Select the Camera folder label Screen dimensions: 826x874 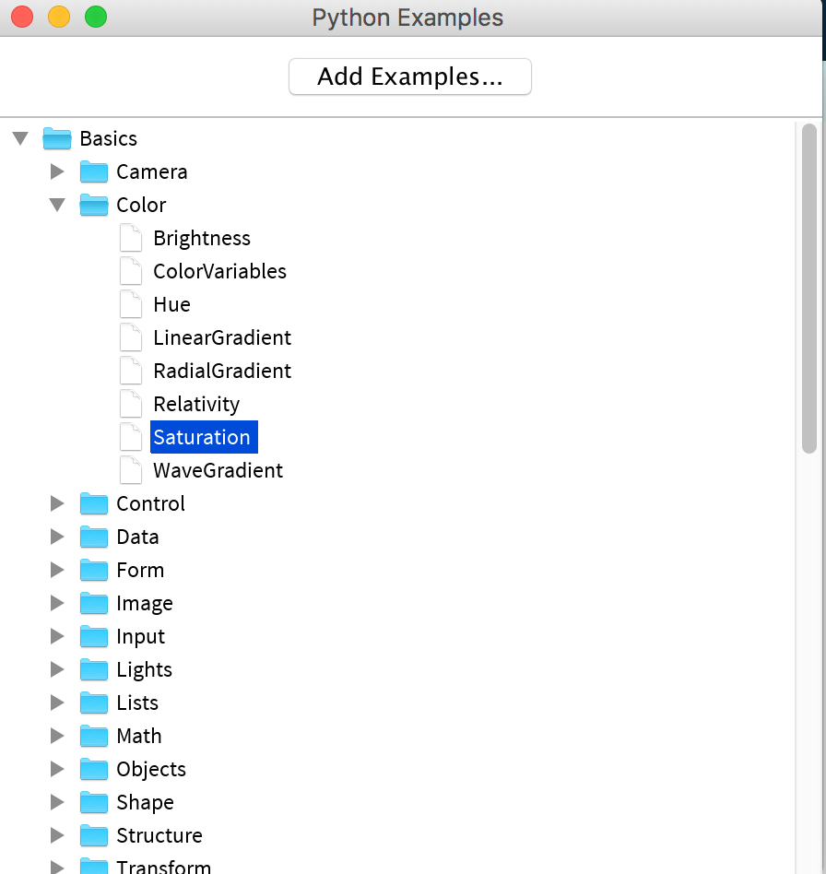point(151,171)
